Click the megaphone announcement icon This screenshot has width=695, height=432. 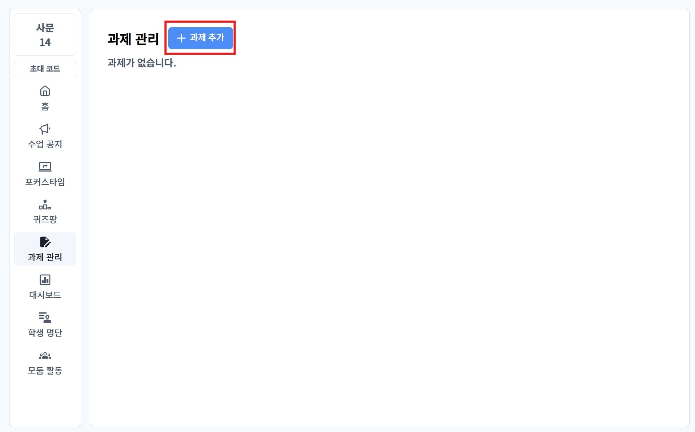click(x=45, y=129)
